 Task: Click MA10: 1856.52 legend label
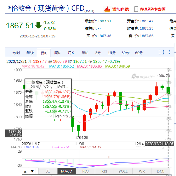(61, 66)
